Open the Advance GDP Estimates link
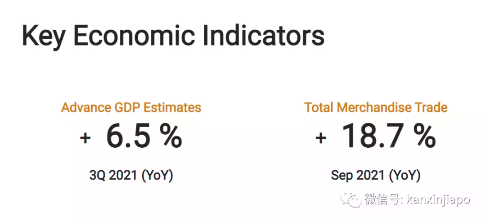 [x=131, y=108]
